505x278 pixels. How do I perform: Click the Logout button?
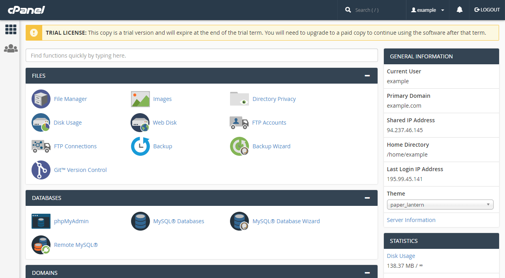click(487, 10)
